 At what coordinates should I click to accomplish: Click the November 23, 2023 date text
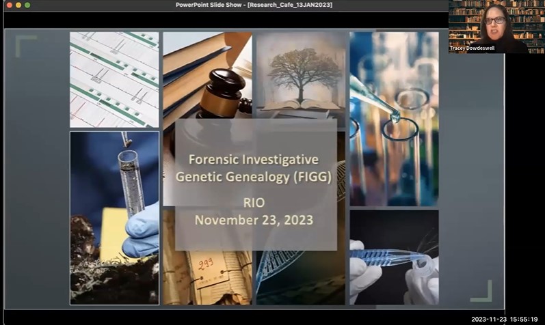coord(254,220)
